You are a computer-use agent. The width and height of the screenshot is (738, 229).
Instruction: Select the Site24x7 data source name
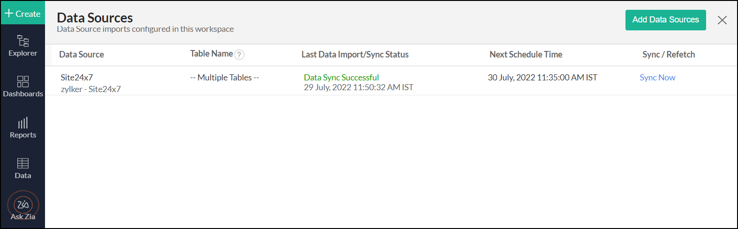76,78
